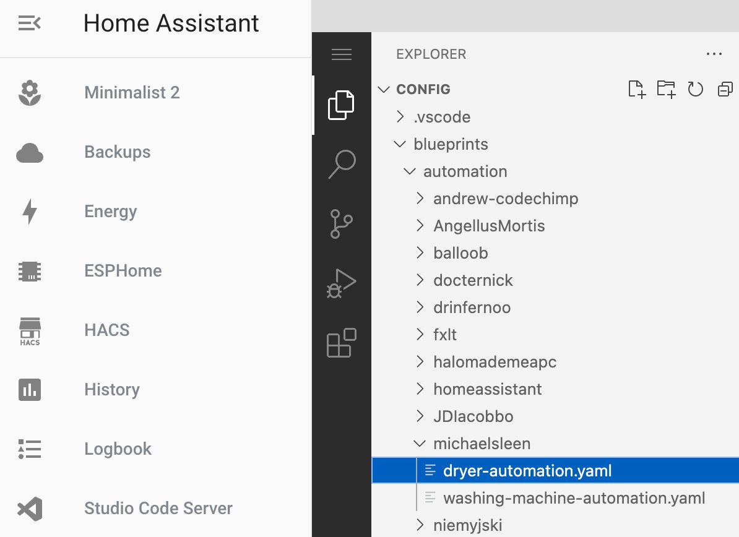This screenshot has width=739, height=537.
Task: Click the EXPLORER panel title
Action: tap(431, 54)
